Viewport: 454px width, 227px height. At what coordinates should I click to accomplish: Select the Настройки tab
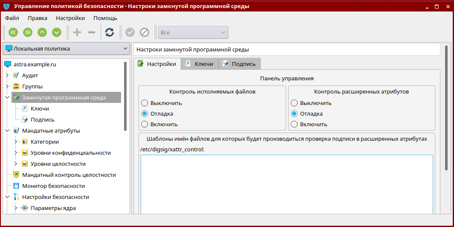coord(157,63)
